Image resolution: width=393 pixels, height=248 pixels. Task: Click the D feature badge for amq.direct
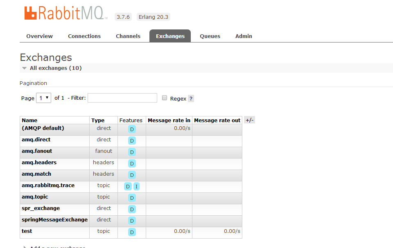pyautogui.click(x=132, y=141)
